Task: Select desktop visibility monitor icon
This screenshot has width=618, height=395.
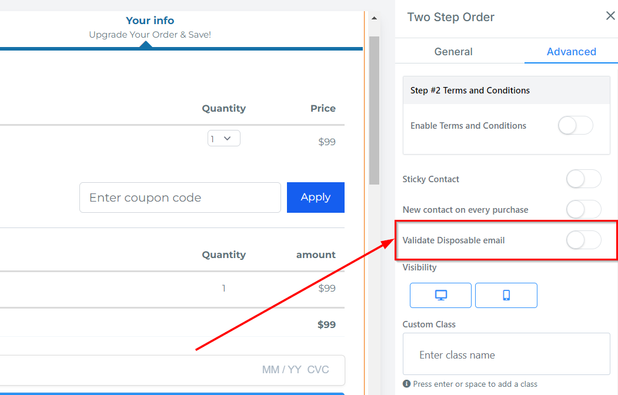Action: 440,296
